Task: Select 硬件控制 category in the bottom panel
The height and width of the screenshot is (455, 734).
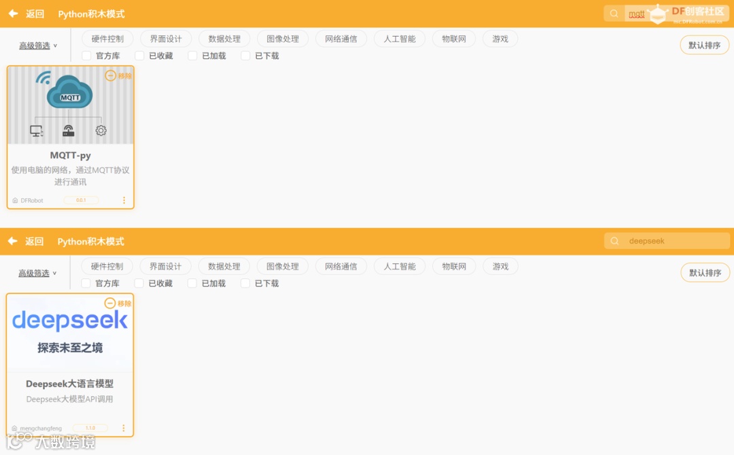Action: point(107,266)
